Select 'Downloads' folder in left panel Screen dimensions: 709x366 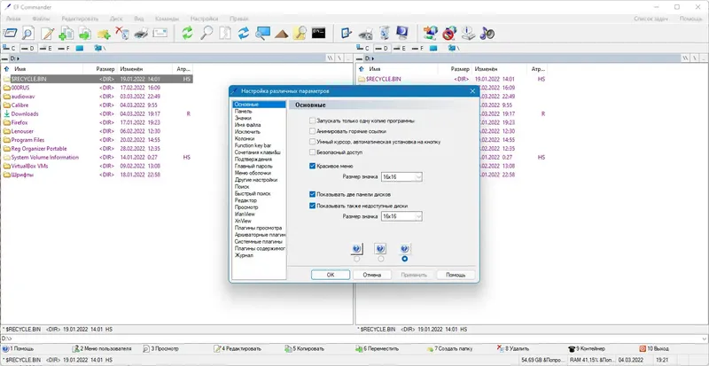(25, 113)
